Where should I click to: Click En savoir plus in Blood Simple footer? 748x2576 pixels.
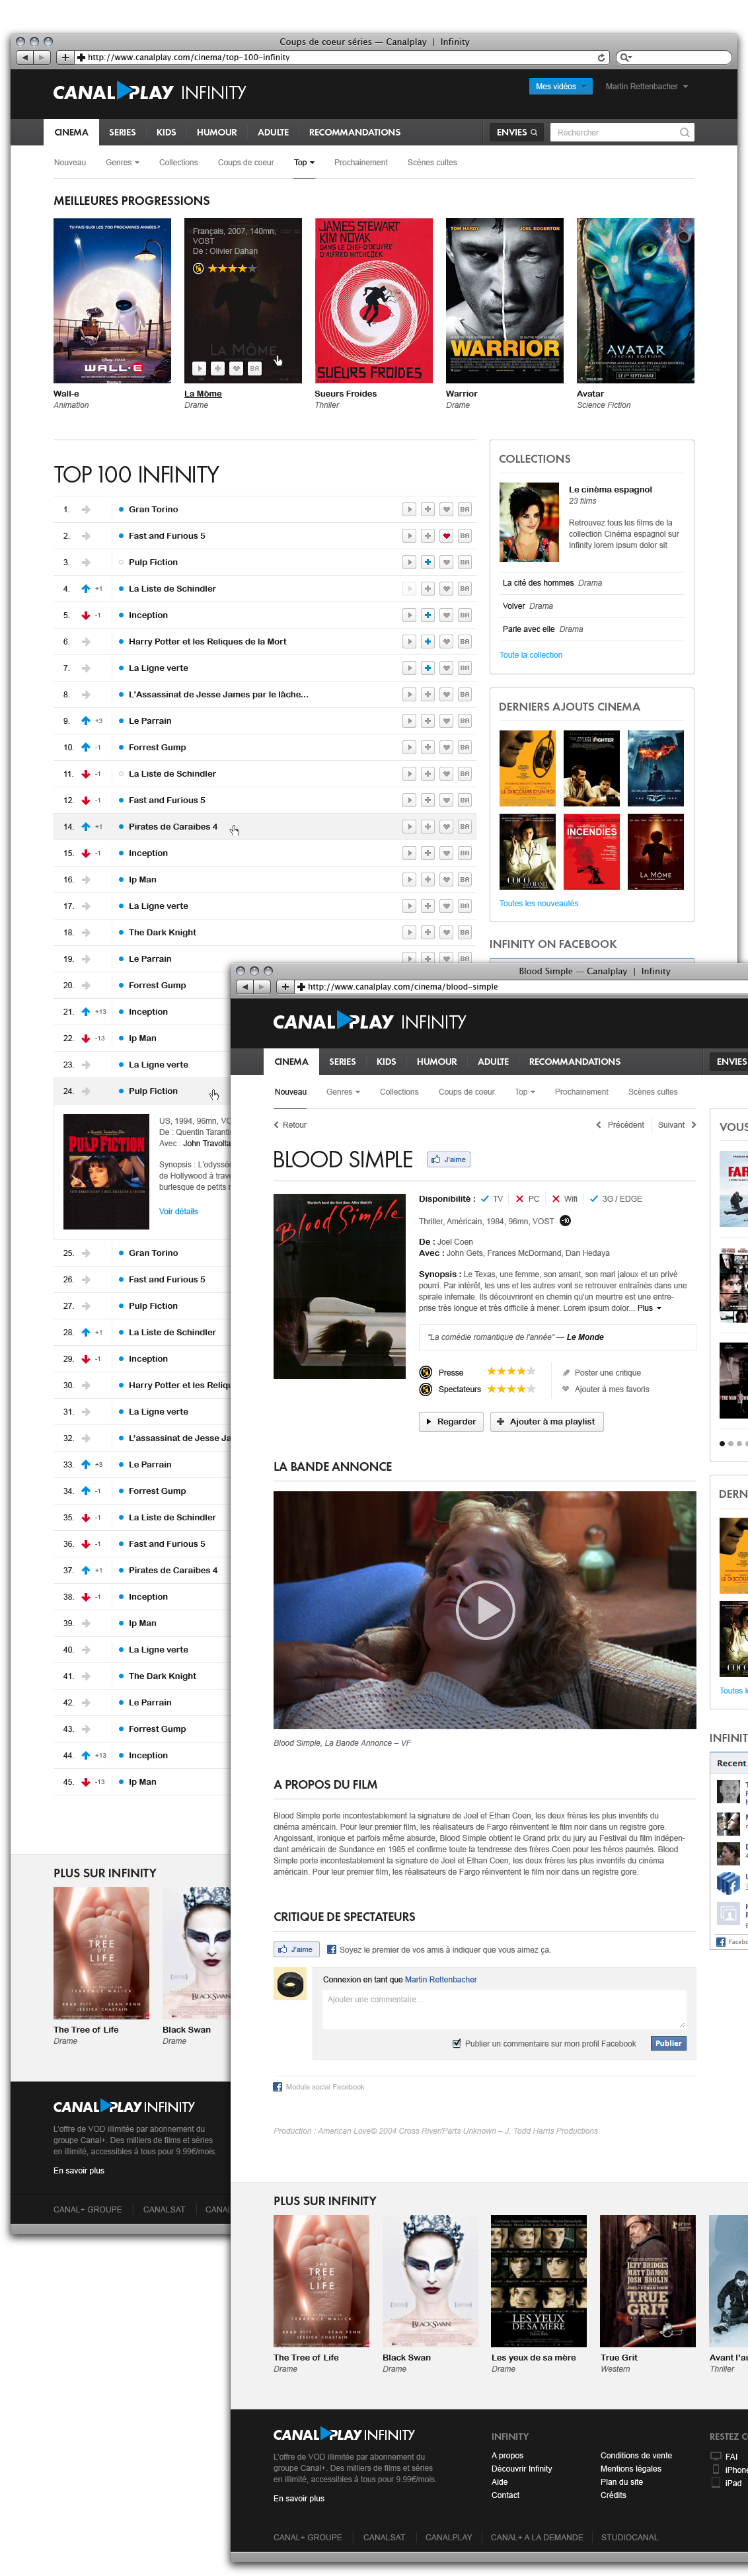tap(299, 2498)
